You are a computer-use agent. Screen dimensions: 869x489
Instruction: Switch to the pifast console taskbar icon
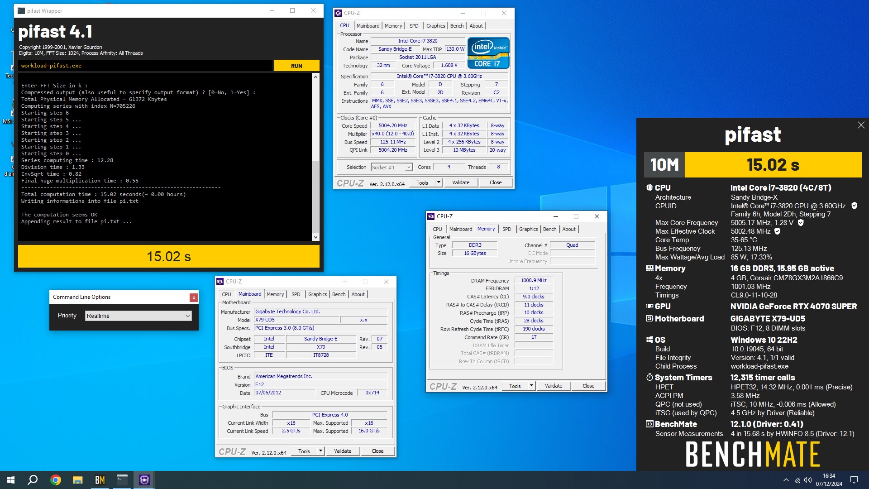(122, 480)
